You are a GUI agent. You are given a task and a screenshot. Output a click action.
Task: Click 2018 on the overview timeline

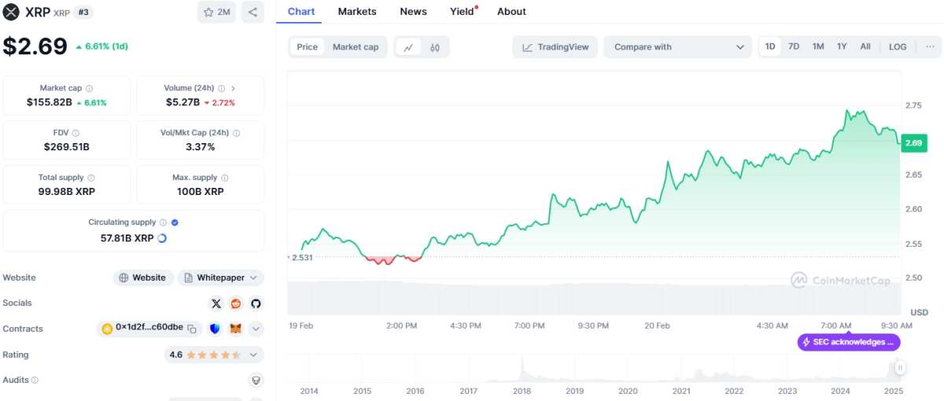521,391
